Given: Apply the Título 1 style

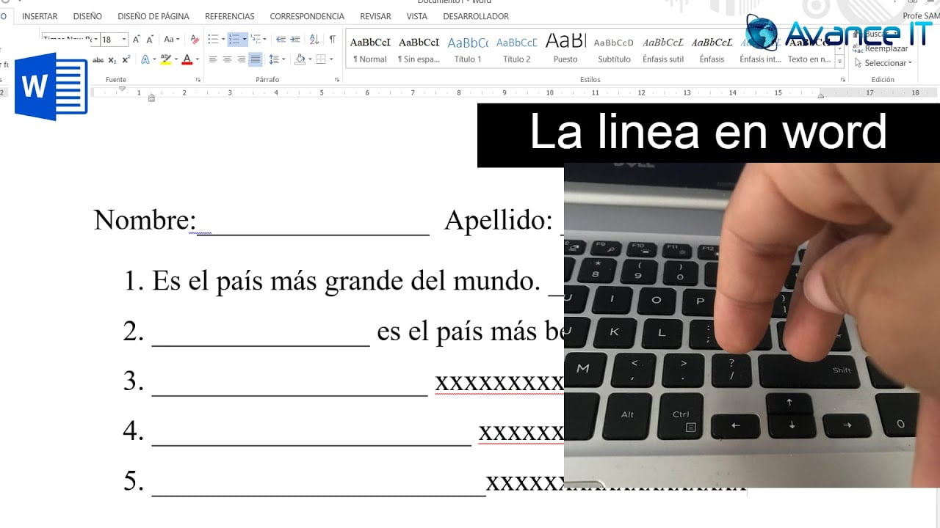Looking at the screenshot, I should pos(468,50).
